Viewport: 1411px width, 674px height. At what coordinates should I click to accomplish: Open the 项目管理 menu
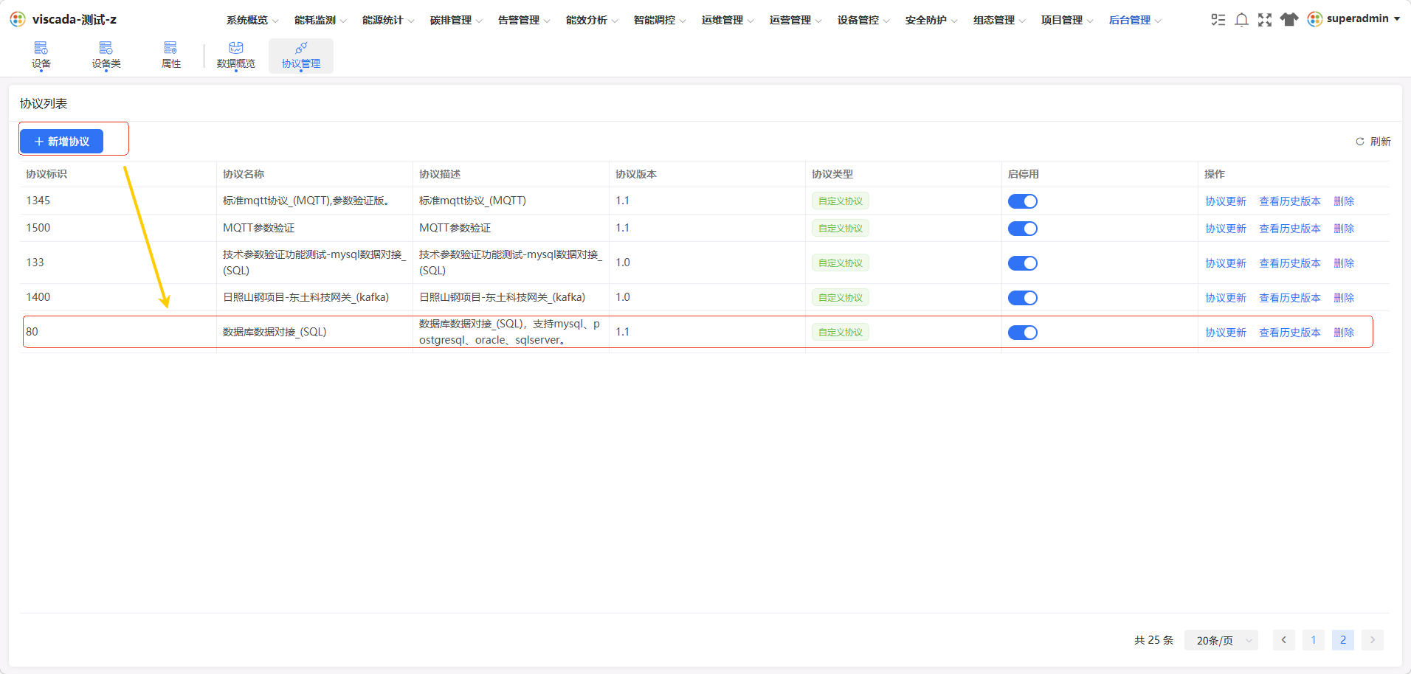coord(1067,20)
